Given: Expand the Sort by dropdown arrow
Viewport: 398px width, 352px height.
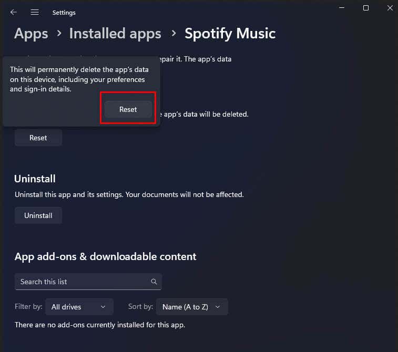Looking at the screenshot, I should click(218, 307).
